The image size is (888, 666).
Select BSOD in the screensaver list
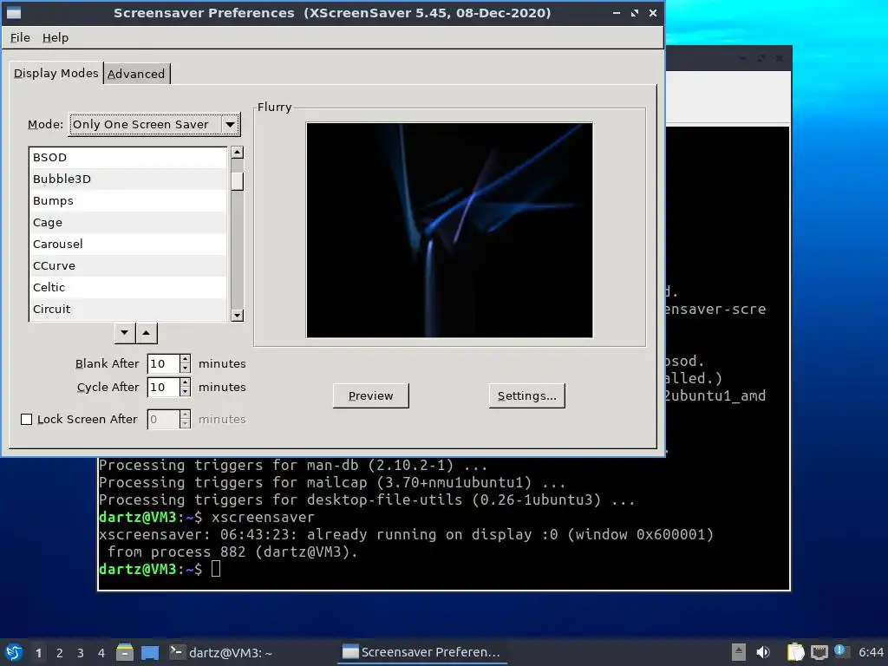coord(128,158)
